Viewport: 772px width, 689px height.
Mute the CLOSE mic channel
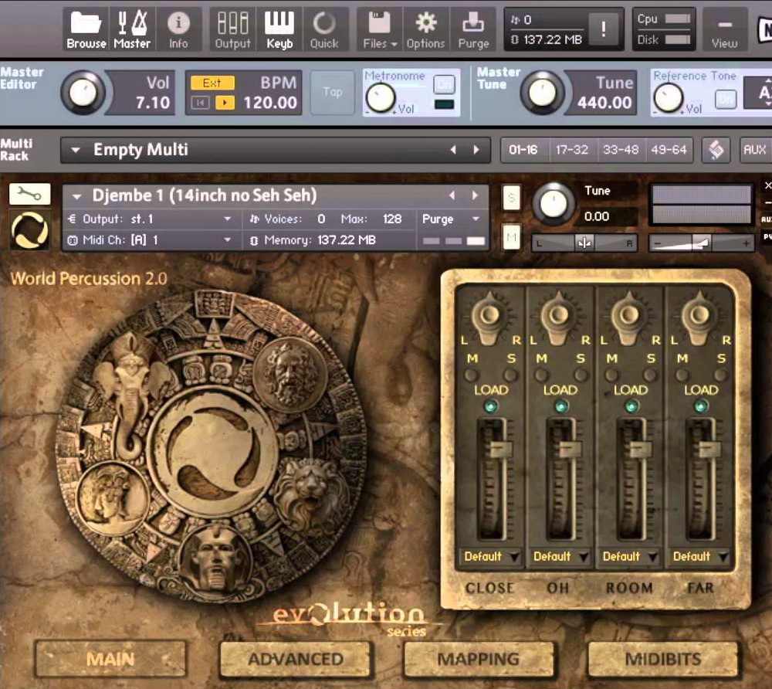click(471, 375)
